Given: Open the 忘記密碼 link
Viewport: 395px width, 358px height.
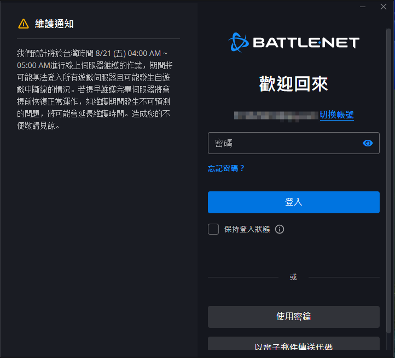Looking at the screenshot, I should (x=226, y=168).
